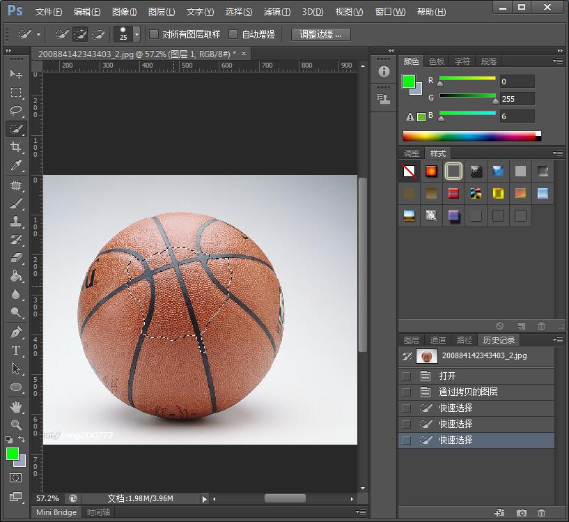
Task: Reset default foreground and background colors
Action: click(x=9, y=440)
